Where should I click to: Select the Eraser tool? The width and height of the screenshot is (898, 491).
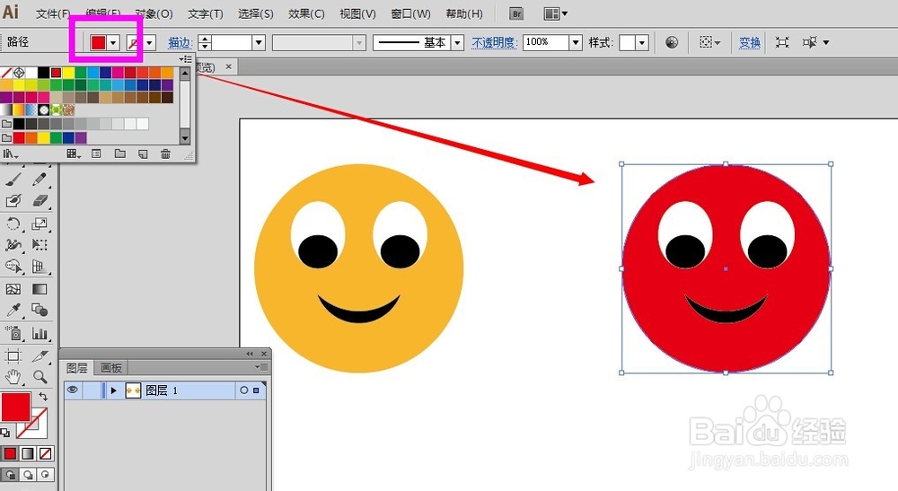tap(40, 200)
